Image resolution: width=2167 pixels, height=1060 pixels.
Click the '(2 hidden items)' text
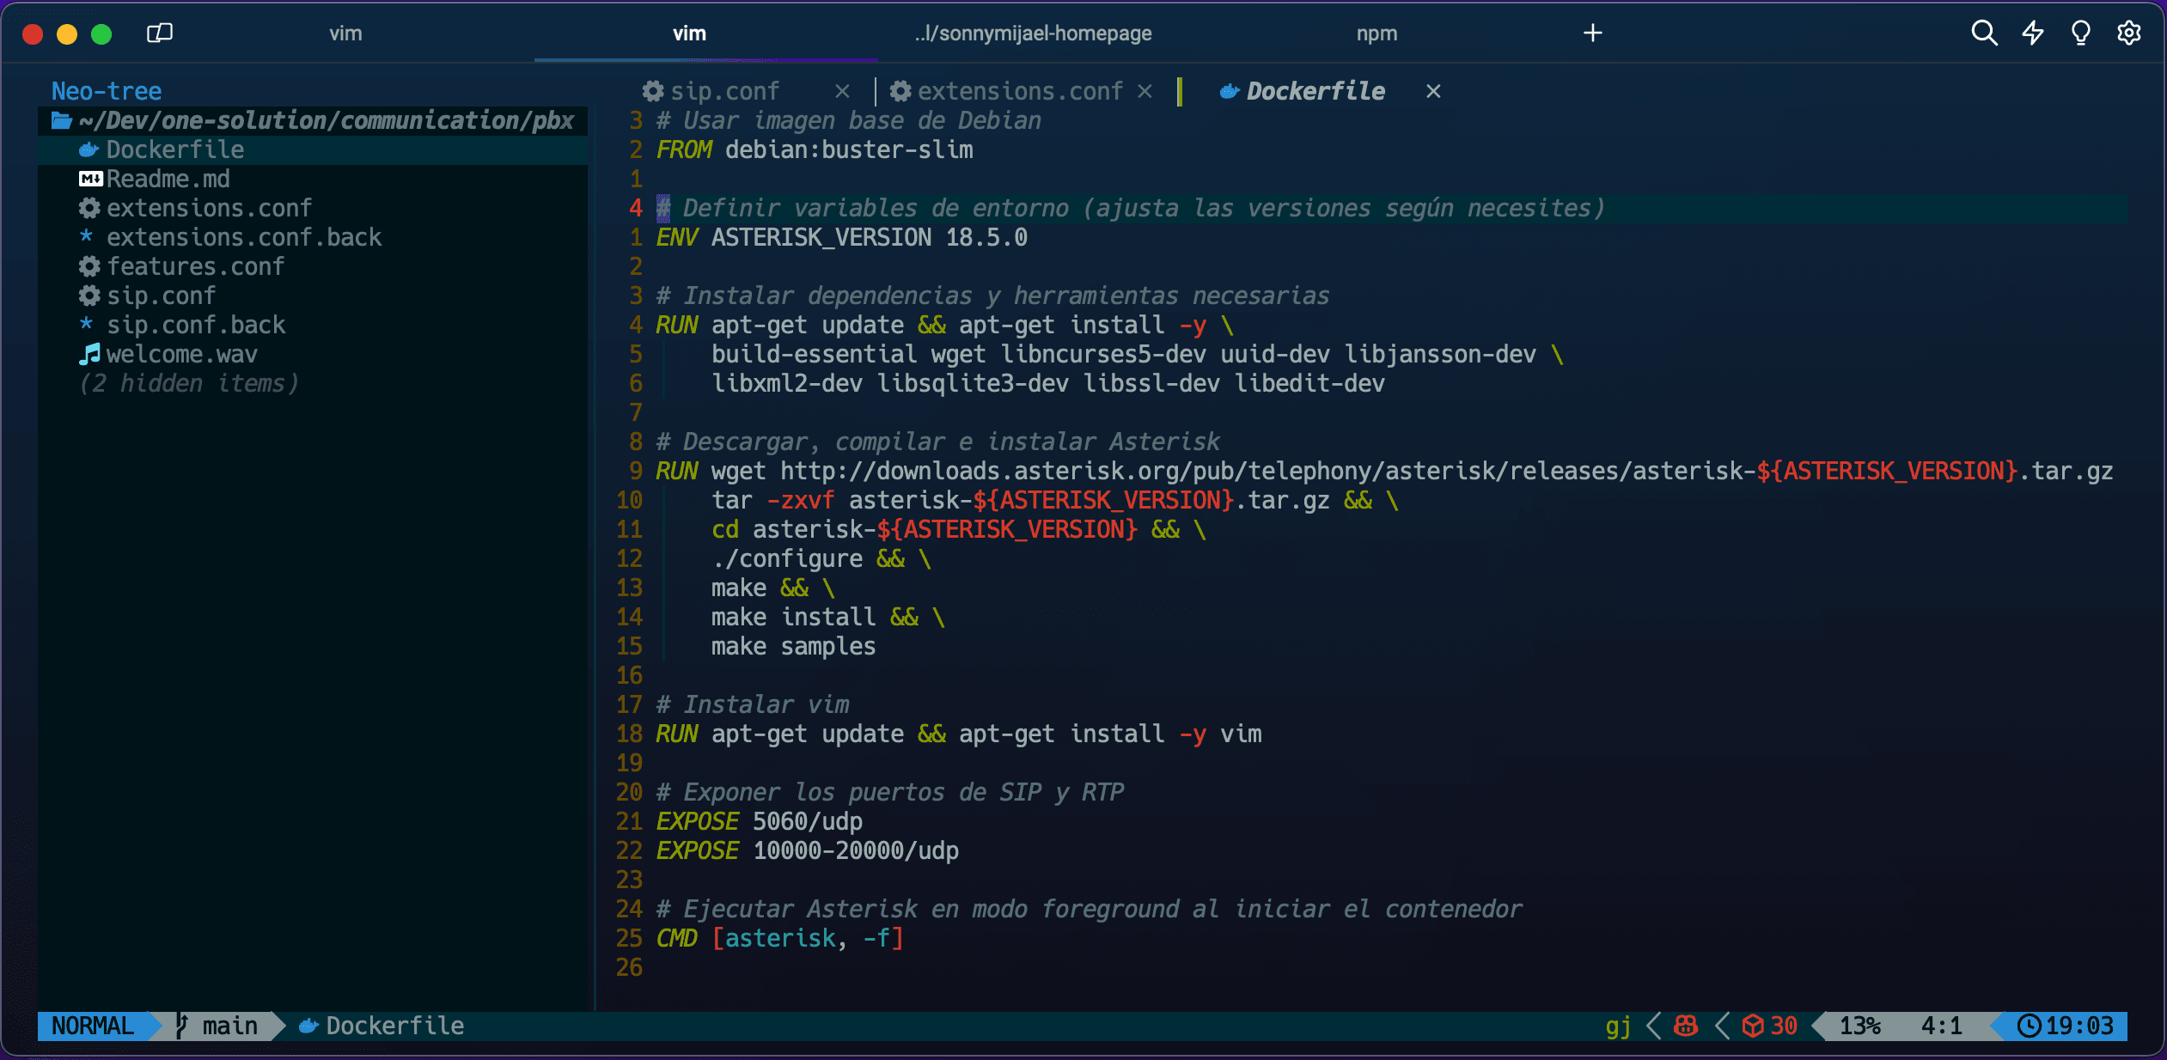(188, 383)
